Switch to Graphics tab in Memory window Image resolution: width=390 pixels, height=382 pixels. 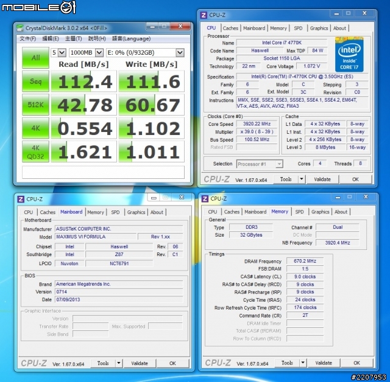[320, 212]
